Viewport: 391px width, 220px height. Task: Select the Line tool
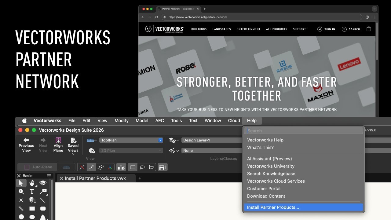pos(43,200)
